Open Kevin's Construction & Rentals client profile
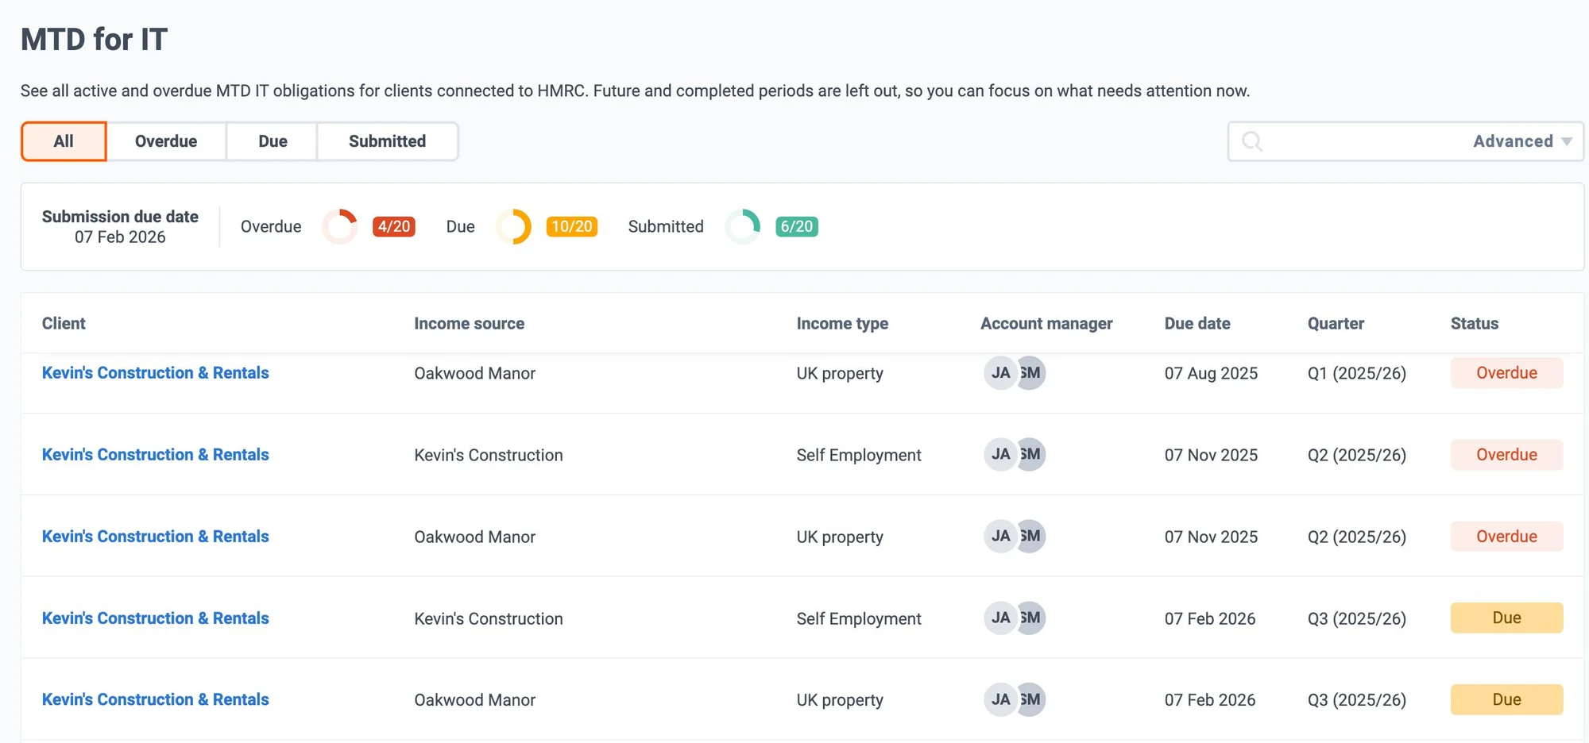Screen dimensions: 1589x743 156,372
